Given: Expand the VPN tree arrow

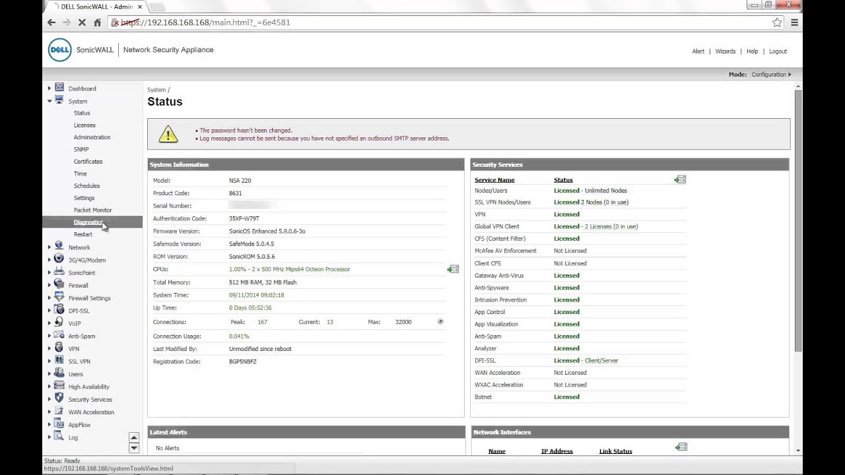Looking at the screenshot, I should point(49,349).
